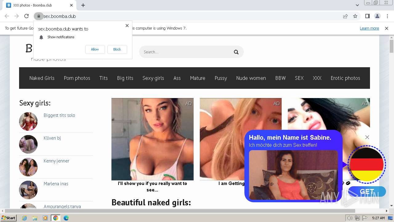Screen dimensions: 394x222
Task: Open the Nude women menu item
Action: tap(251, 78)
